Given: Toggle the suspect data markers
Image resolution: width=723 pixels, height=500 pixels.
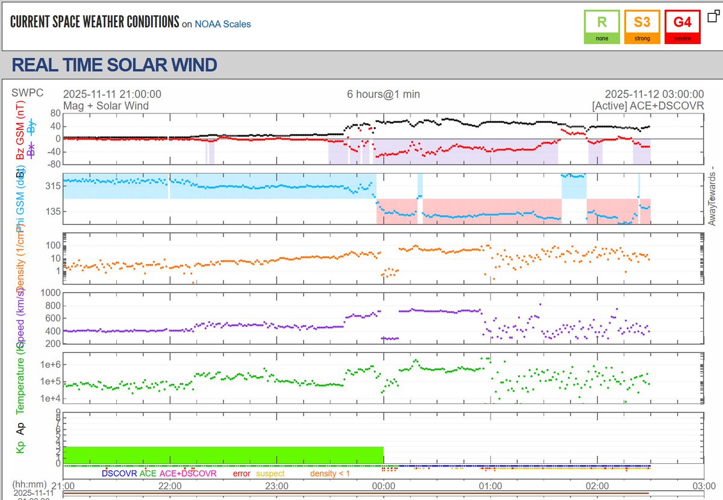Looking at the screenshot, I should coord(269,474).
